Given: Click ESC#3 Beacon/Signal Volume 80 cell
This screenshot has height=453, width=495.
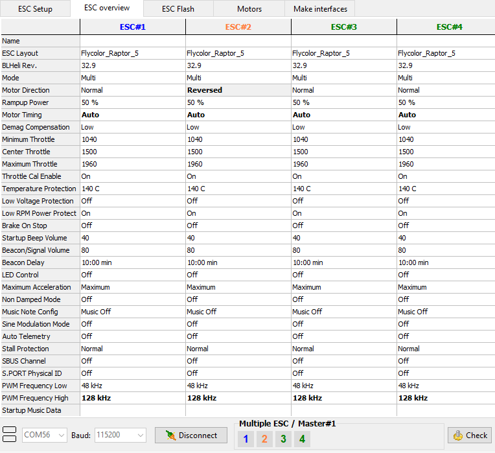Looking at the screenshot, I should click(344, 250).
